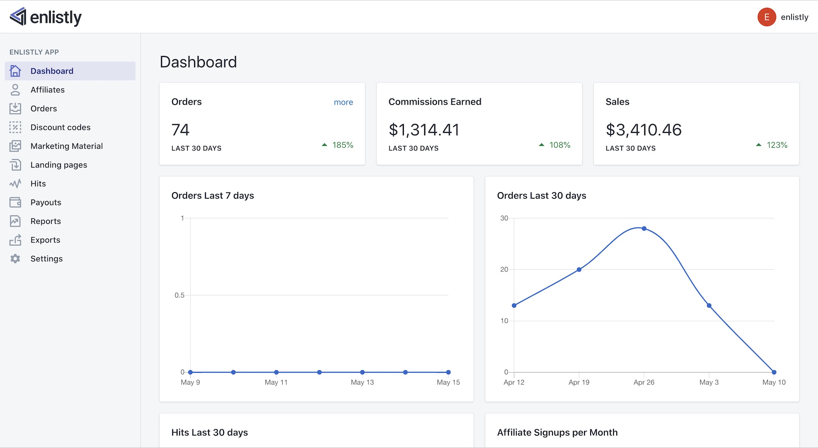Image resolution: width=818 pixels, height=448 pixels.
Task: Click the Dashboard home icon in sidebar
Action: coord(15,71)
